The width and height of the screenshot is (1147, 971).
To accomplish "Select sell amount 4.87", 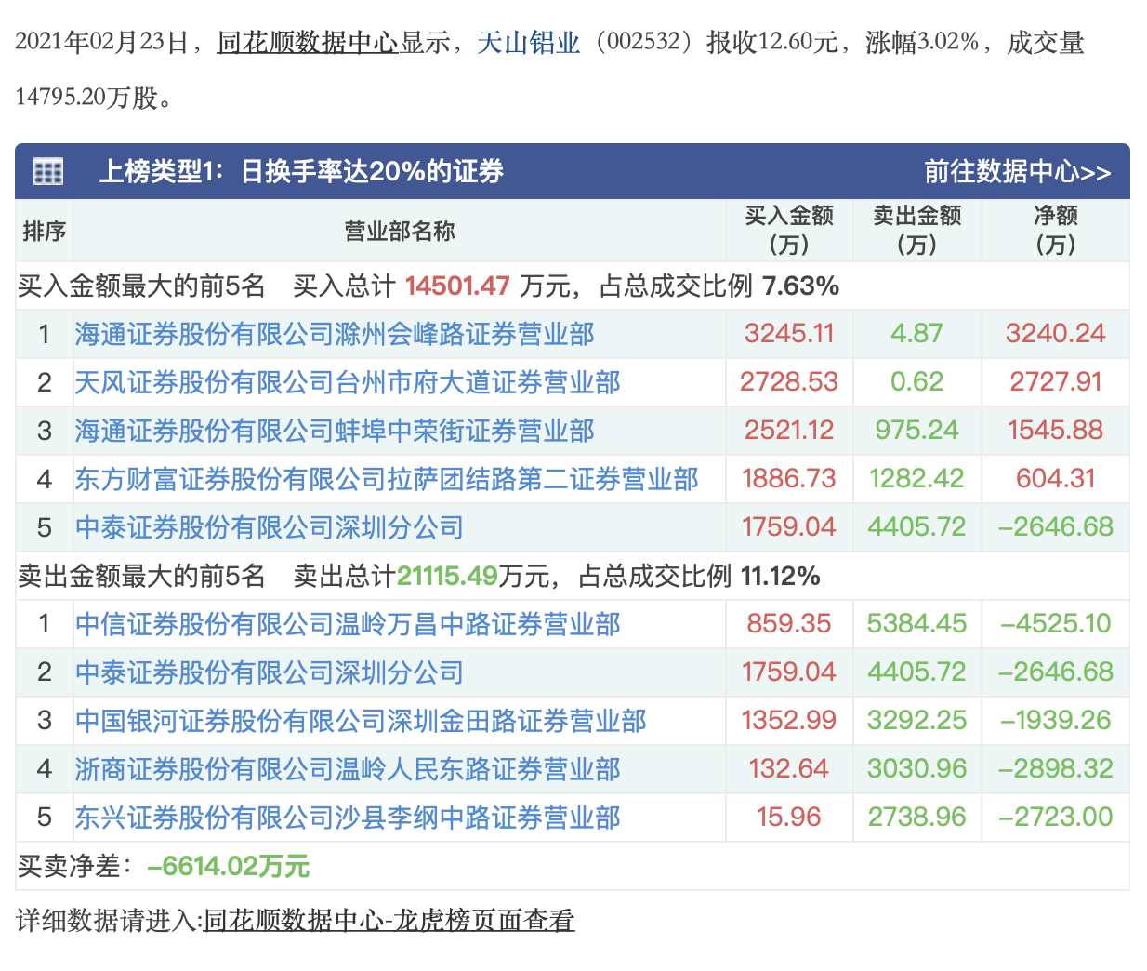I will [916, 334].
